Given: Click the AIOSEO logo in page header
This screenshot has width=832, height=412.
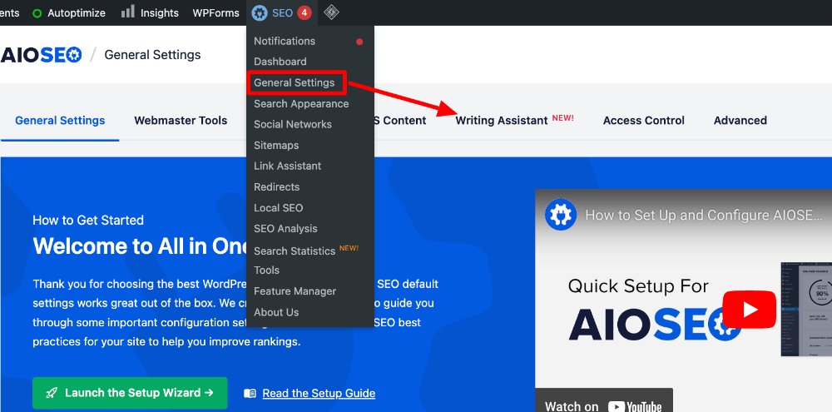Looking at the screenshot, I should click(x=41, y=55).
